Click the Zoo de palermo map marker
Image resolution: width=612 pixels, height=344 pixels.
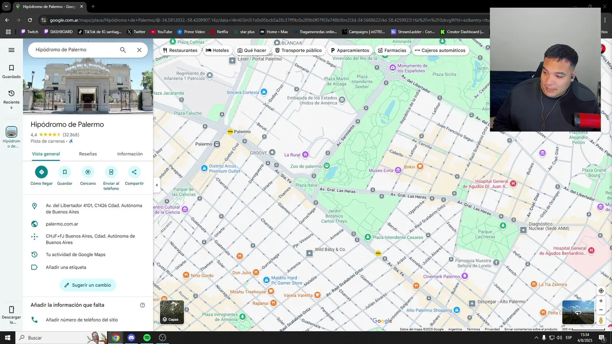coord(327,166)
